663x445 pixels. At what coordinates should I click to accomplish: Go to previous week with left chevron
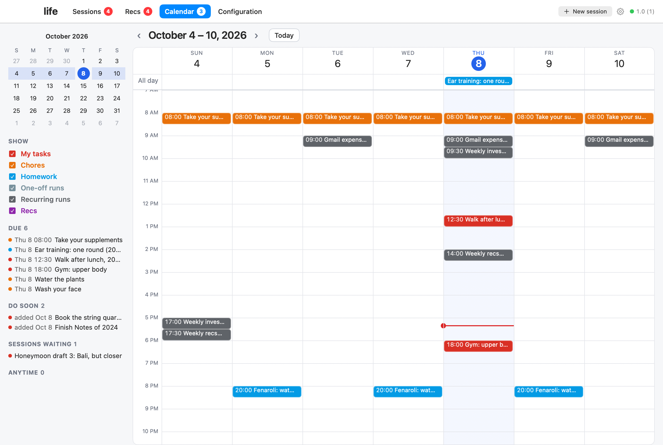pyautogui.click(x=139, y=36)
